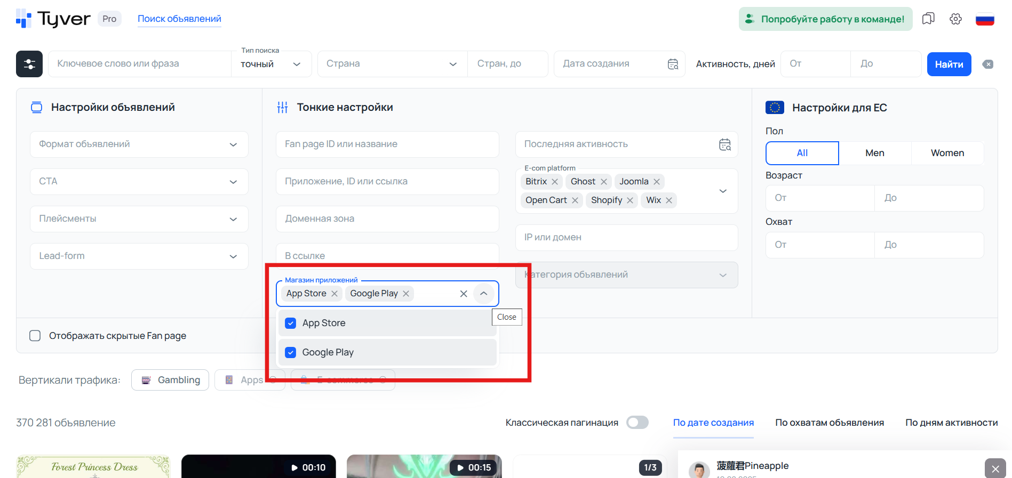Close the Pineapple ad popup
Viewport: 1012px width, 478px height.
click(x=995, y=469)
